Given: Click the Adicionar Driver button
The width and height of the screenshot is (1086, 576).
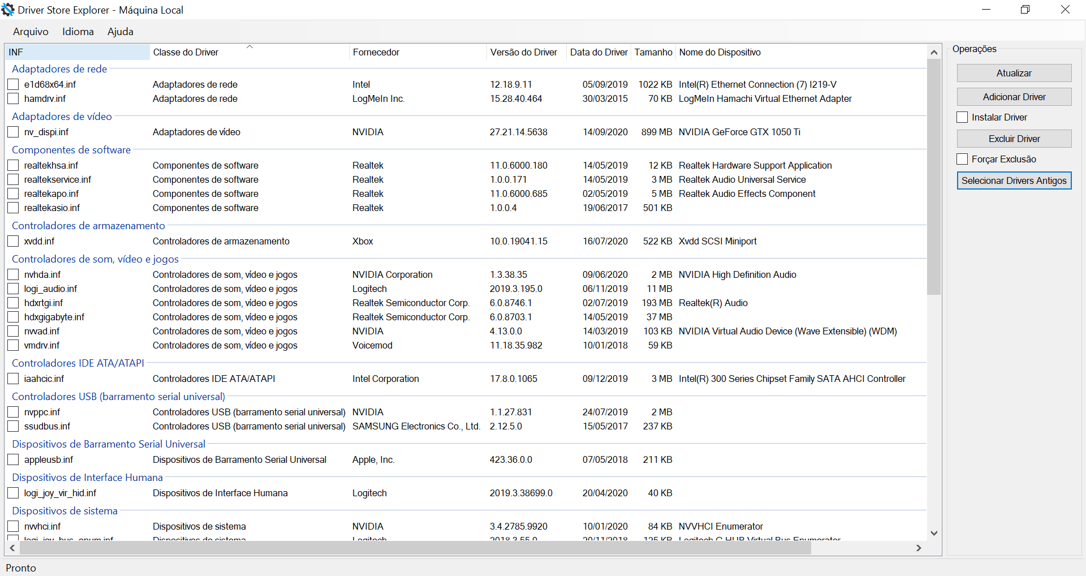Looking at the screenshot, I should pyautogui.click(x=1014, y=96).
